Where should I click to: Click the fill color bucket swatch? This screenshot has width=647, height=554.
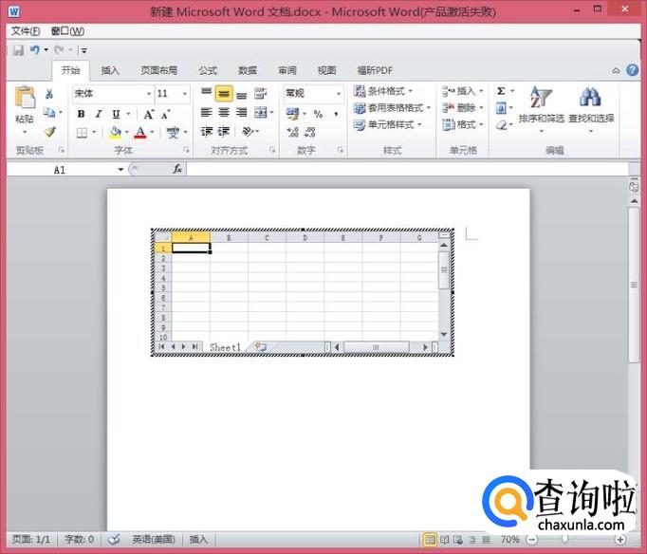[x=115, y=133]
